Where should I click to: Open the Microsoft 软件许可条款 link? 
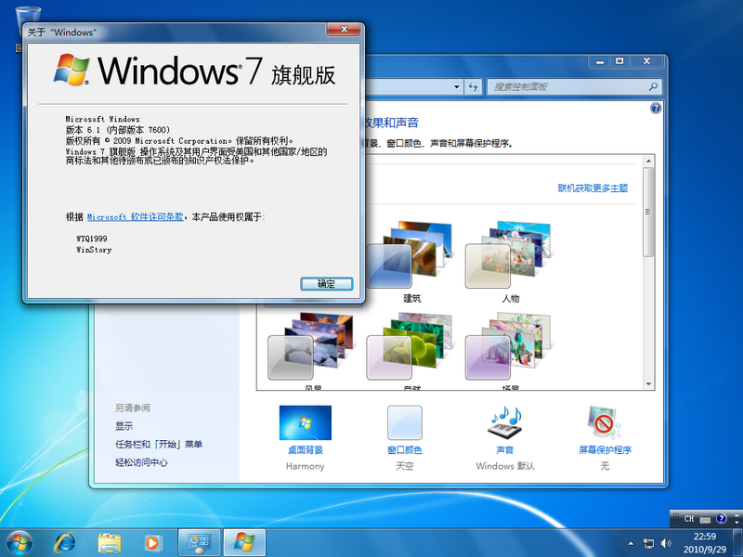coord(135,217)
